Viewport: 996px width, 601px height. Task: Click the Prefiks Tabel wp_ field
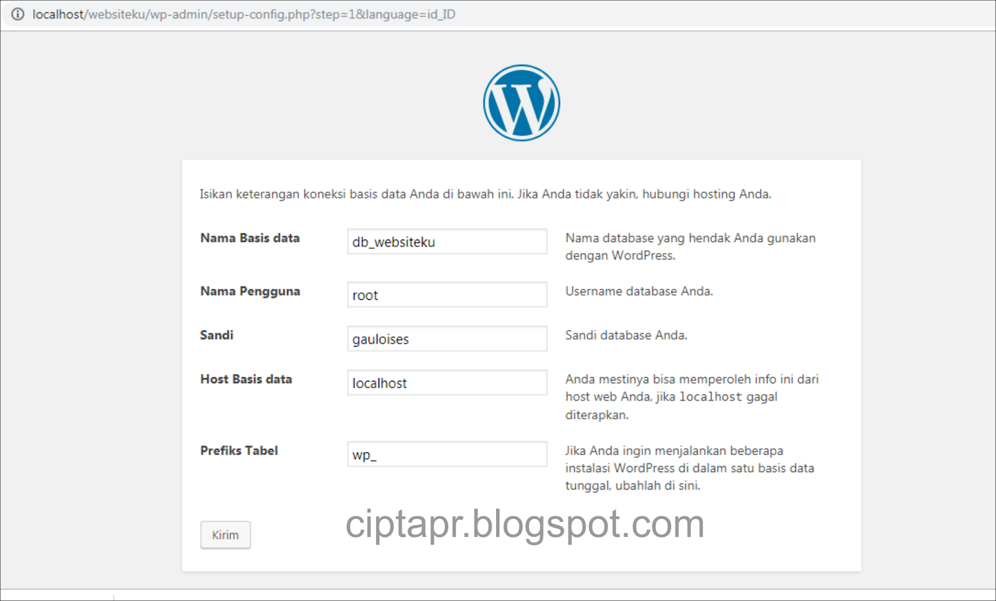tap(446, 454)
